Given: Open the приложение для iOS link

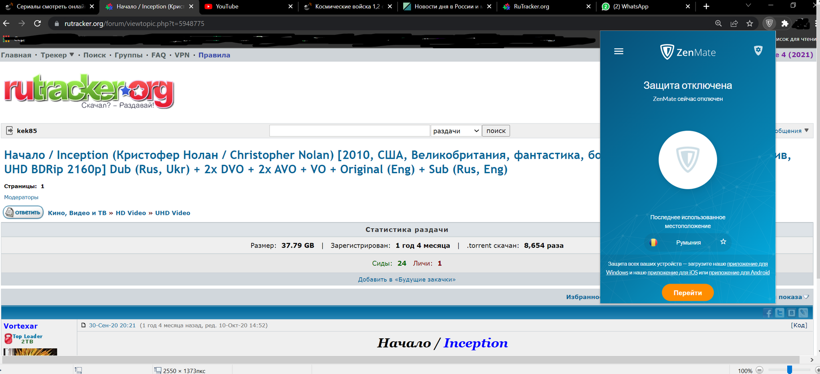Looking at the screenshot, I should tap(672, 272).
